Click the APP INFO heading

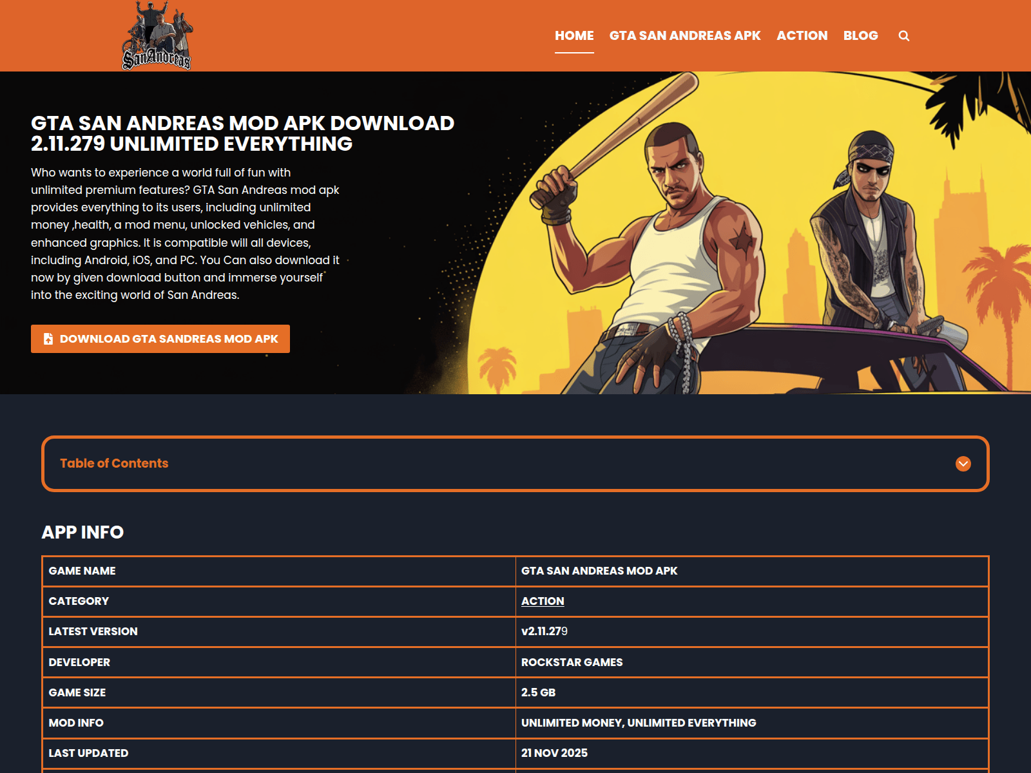pyautogui.click(x=82, y=532)
